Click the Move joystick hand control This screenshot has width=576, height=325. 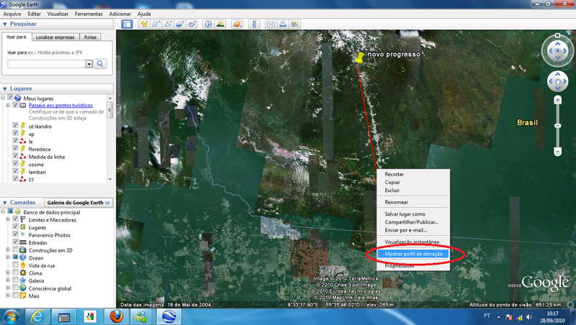point(557,81)
